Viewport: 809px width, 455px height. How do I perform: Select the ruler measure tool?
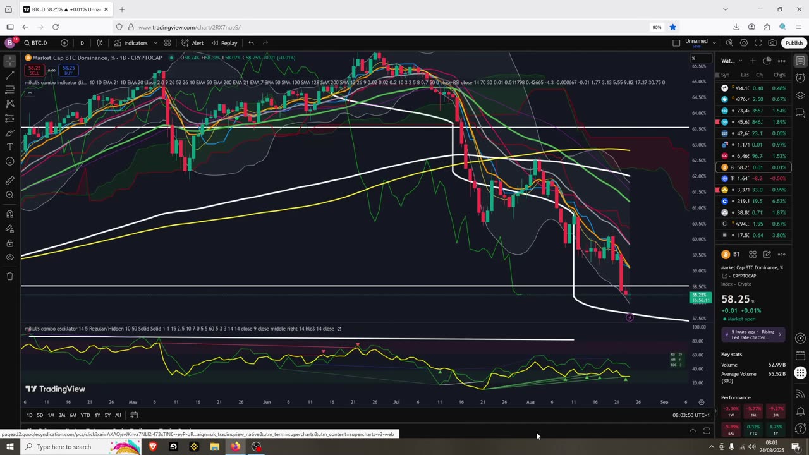coord(10,181)
